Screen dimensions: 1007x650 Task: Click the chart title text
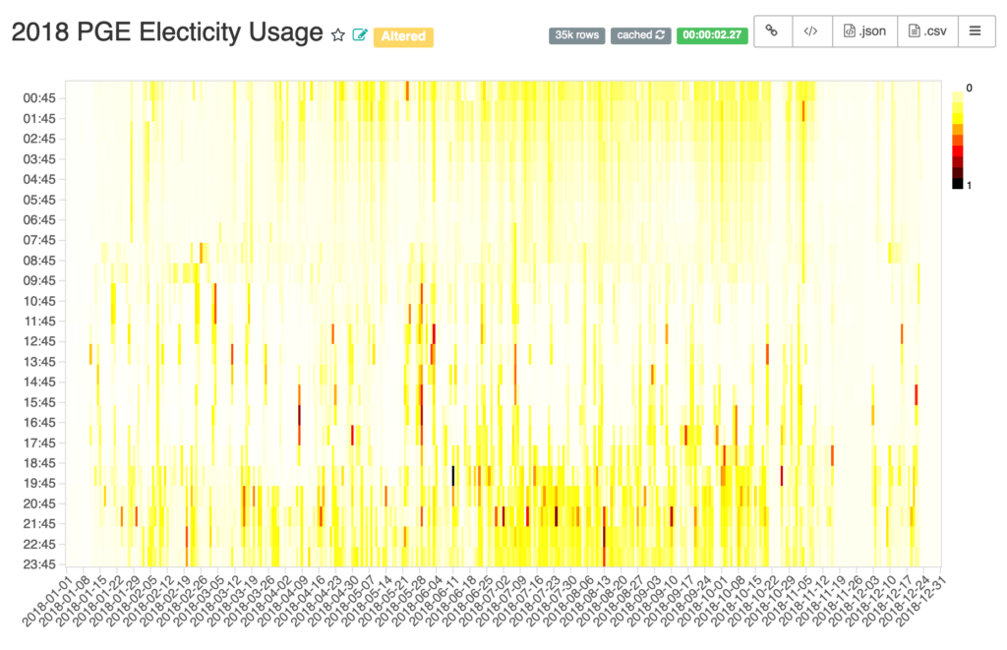167,32
